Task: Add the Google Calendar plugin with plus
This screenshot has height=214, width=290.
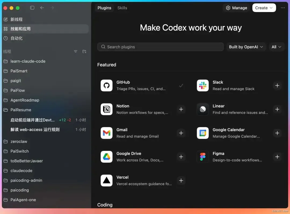Action: [x=277, y=133]
